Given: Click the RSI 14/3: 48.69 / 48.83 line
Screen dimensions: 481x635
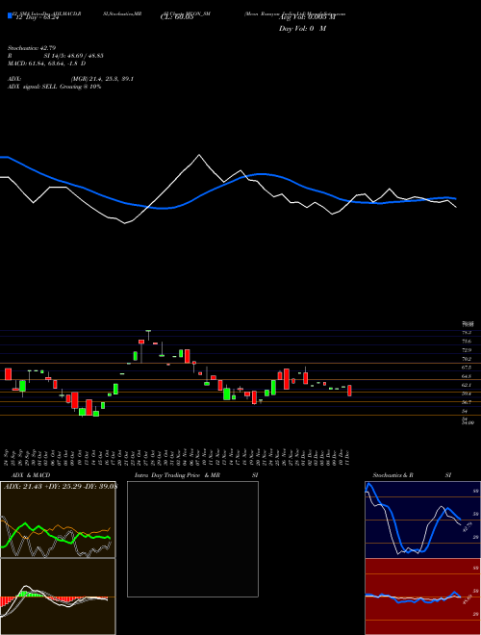Looking at the screenshot, I should pos(56,56).
